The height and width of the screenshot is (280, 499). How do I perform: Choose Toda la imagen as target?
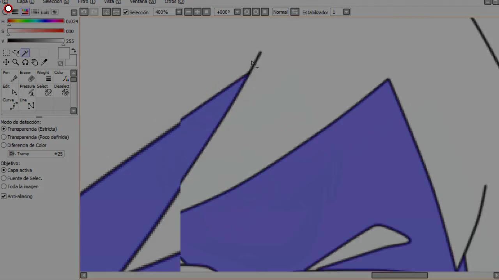click(x=4, y=187)
